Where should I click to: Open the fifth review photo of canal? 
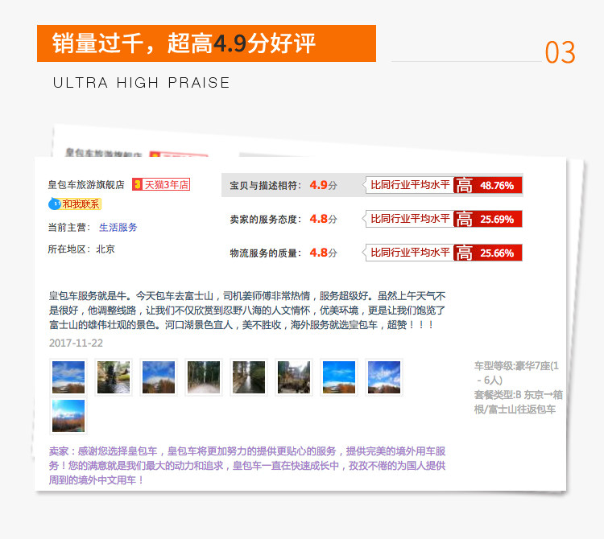249,377
